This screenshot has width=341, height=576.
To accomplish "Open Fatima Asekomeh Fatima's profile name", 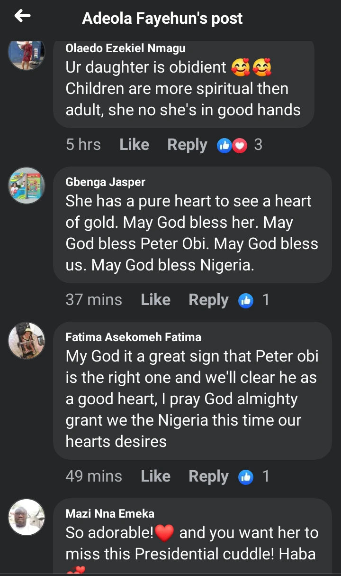I will 133,337.
